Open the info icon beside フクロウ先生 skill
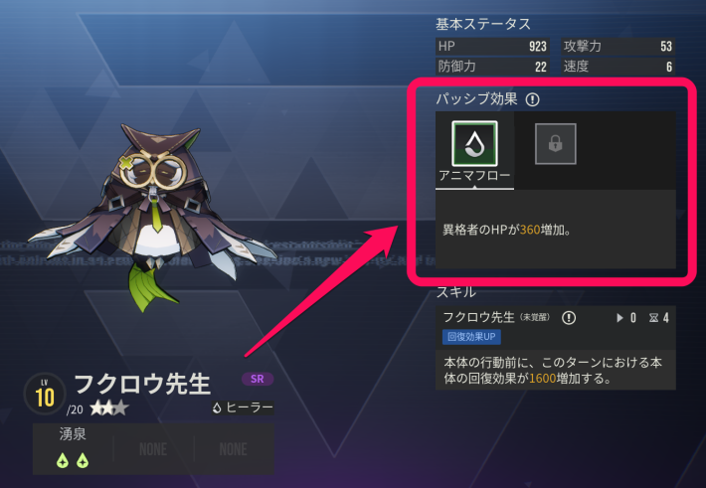This screenshot has height=488, width=706. point(569,318)
